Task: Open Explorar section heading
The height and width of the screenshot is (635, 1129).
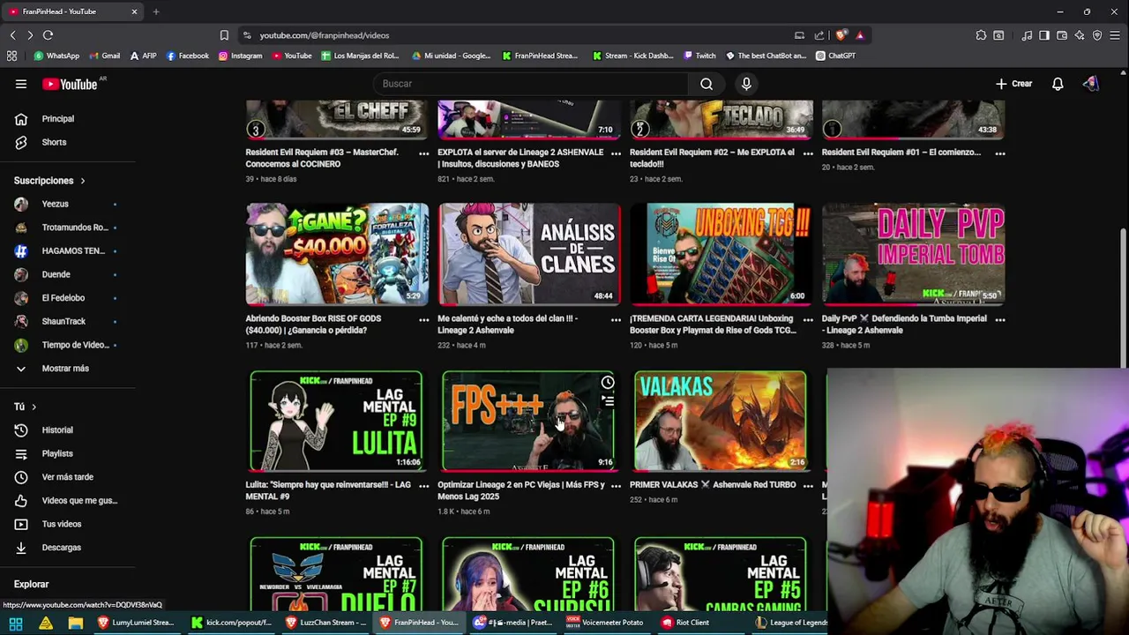Action: (x=31, y=584)
